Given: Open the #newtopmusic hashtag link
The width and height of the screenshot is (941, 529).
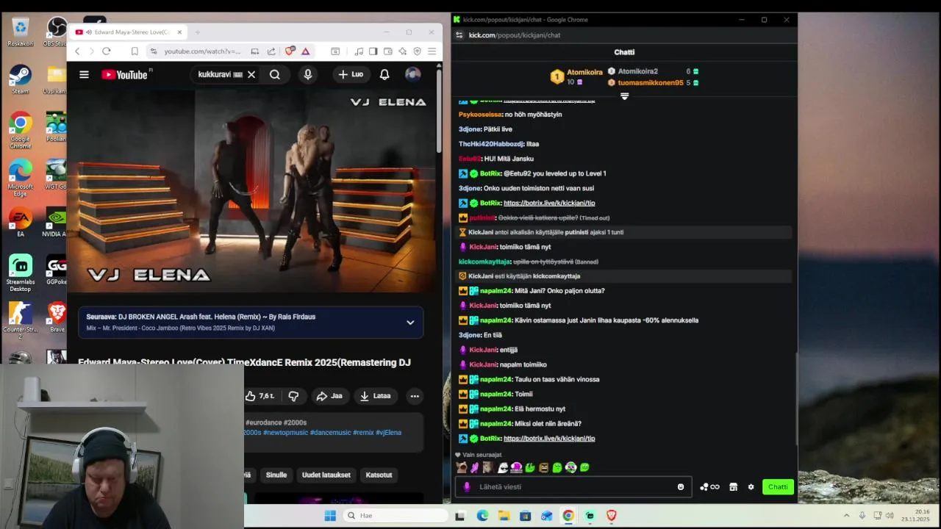Looking at the screenshot, I should [285, 432].
